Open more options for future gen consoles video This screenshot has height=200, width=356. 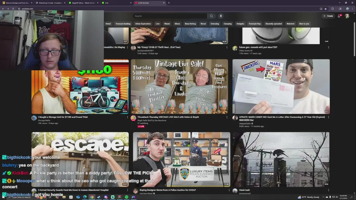[x=328, y=47]
